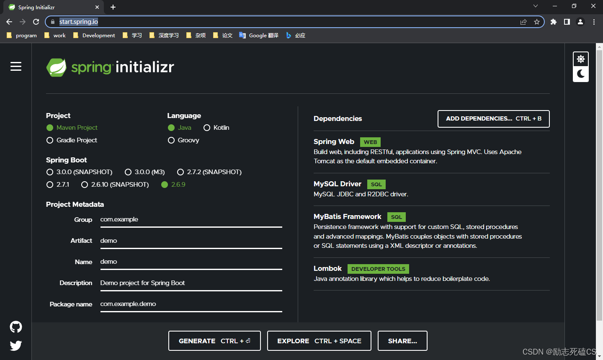Click the Explore button
Image resolution: width=603 pixels, height=360 pixels.
pos(319,341)
